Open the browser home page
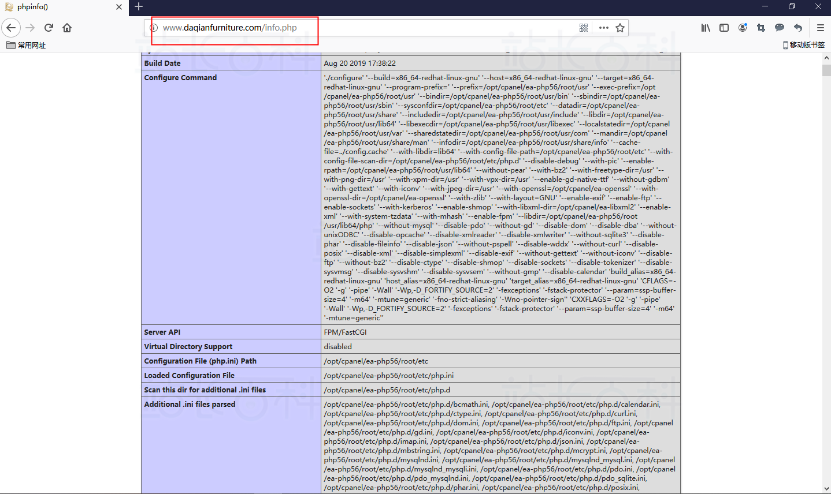The width and height of the screenshot is (831, 494). [67, 28]
